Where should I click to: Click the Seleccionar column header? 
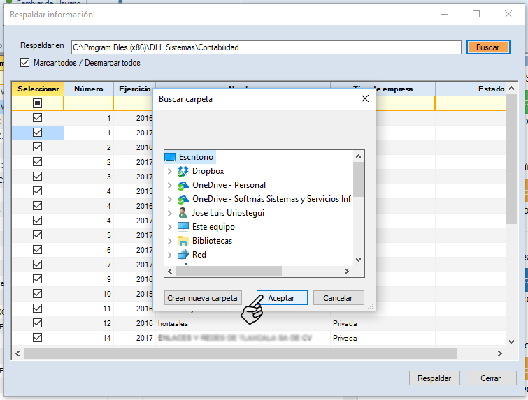38,89
